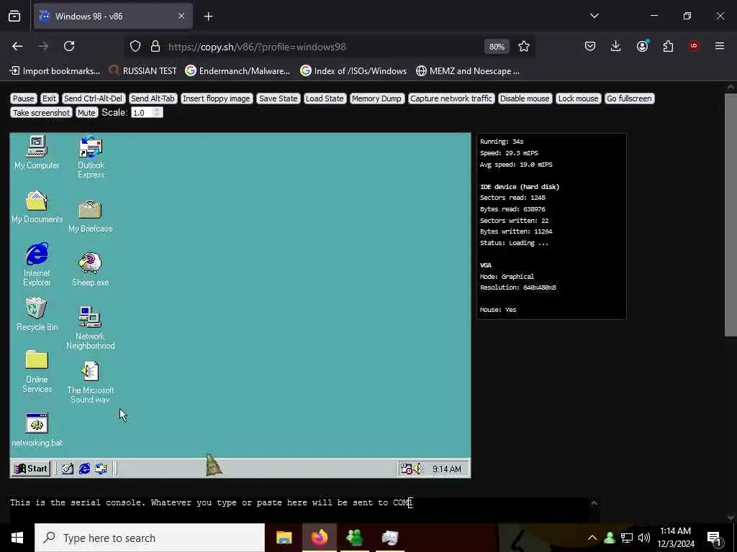
Task: Start Capture network traffic
Action: pyautogui.click(x=451, y=98)
